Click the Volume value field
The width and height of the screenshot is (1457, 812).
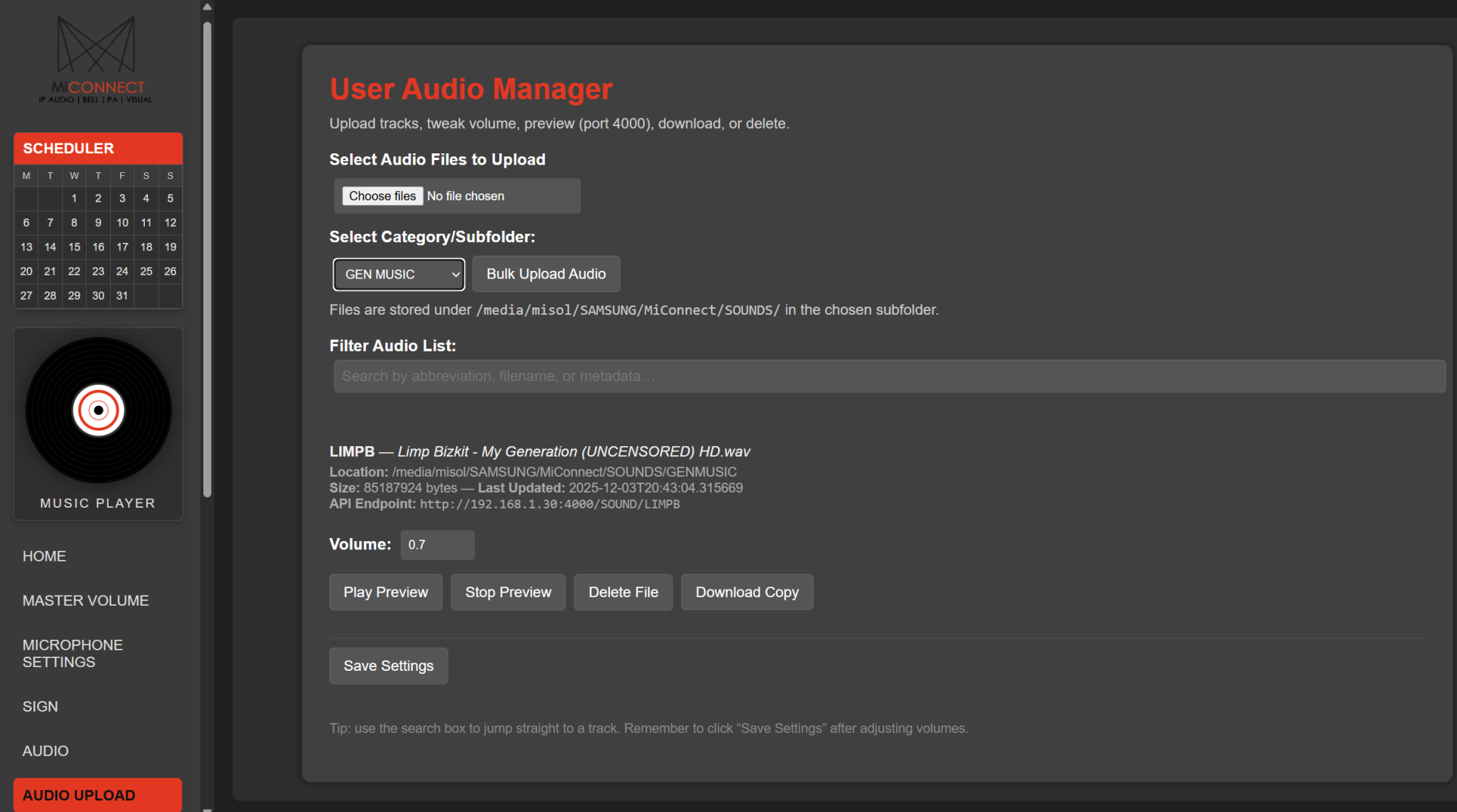click(x=437, y=545)
